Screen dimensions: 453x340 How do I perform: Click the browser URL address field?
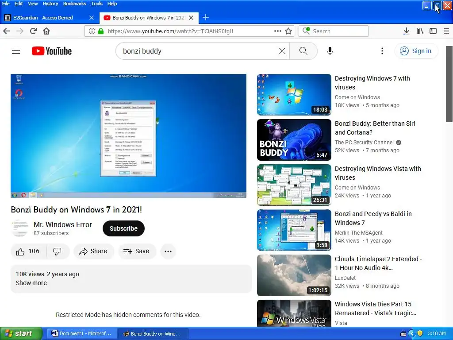[189, 31]
